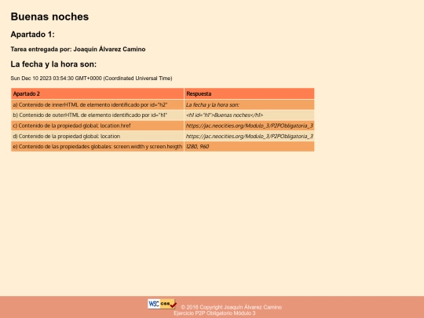Viewport: 424px width, 318px height.
Task: Select the date string 'Sun Dec 10 2023 03:54:30'
Action: click(42, 79)
